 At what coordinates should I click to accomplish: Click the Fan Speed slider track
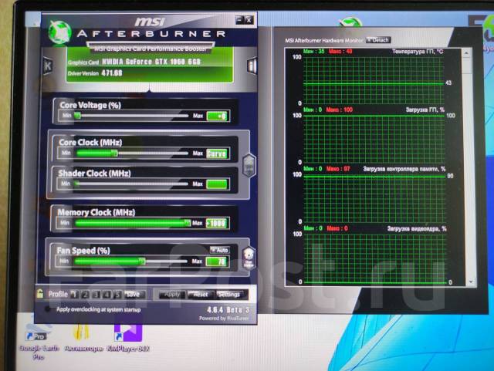click(130, 261)
